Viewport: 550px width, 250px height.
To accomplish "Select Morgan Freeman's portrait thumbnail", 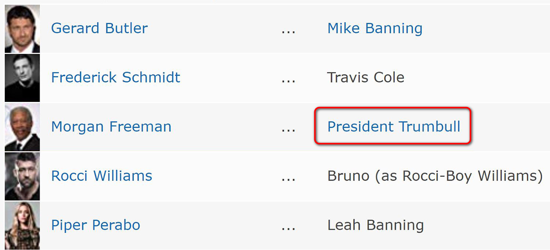I will click(22, 127).
